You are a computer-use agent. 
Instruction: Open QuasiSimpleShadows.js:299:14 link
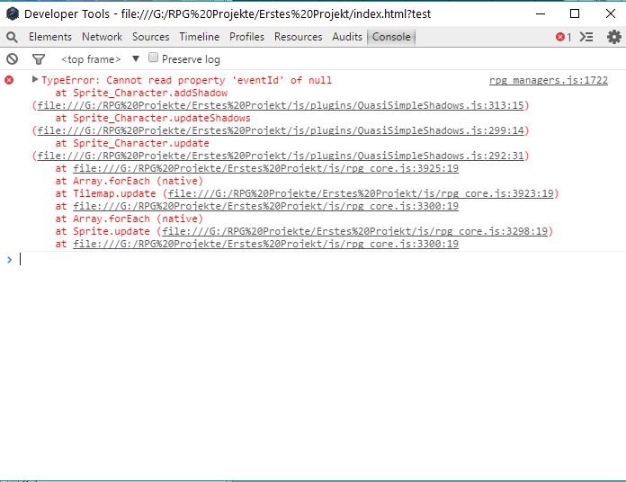[281, 130]
